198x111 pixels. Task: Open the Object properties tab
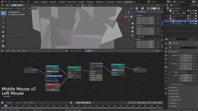point(166,67)
